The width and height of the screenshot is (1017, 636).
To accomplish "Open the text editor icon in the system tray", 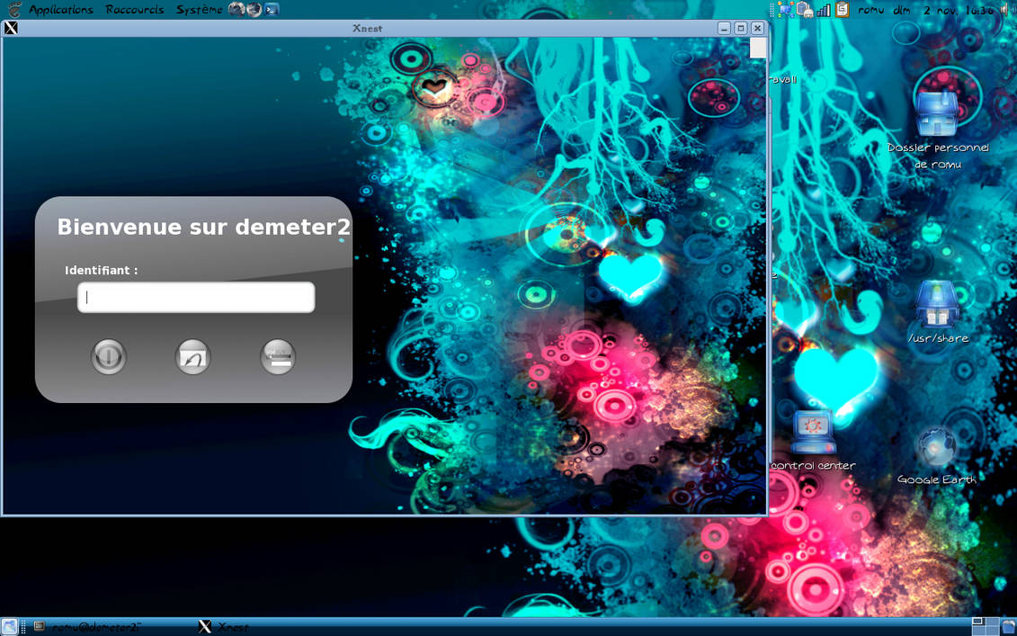I will pyautogui.click(x=842, y=9).
